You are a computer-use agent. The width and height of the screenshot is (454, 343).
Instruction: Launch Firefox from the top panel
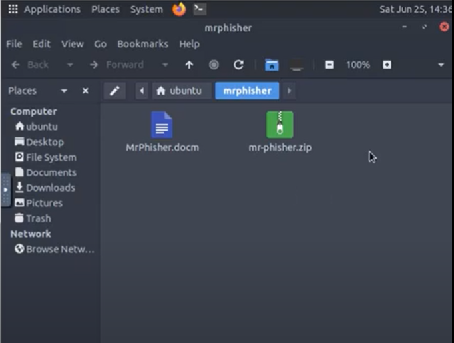click(x=179, y=9)
